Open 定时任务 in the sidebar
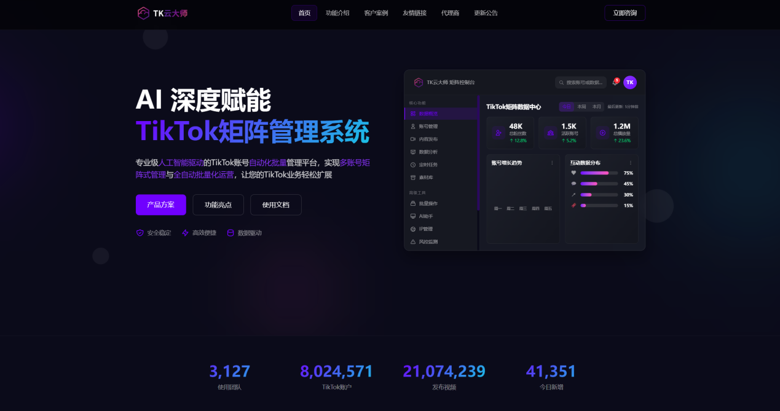Screen dimensions: 780x411 click(428, 165)
